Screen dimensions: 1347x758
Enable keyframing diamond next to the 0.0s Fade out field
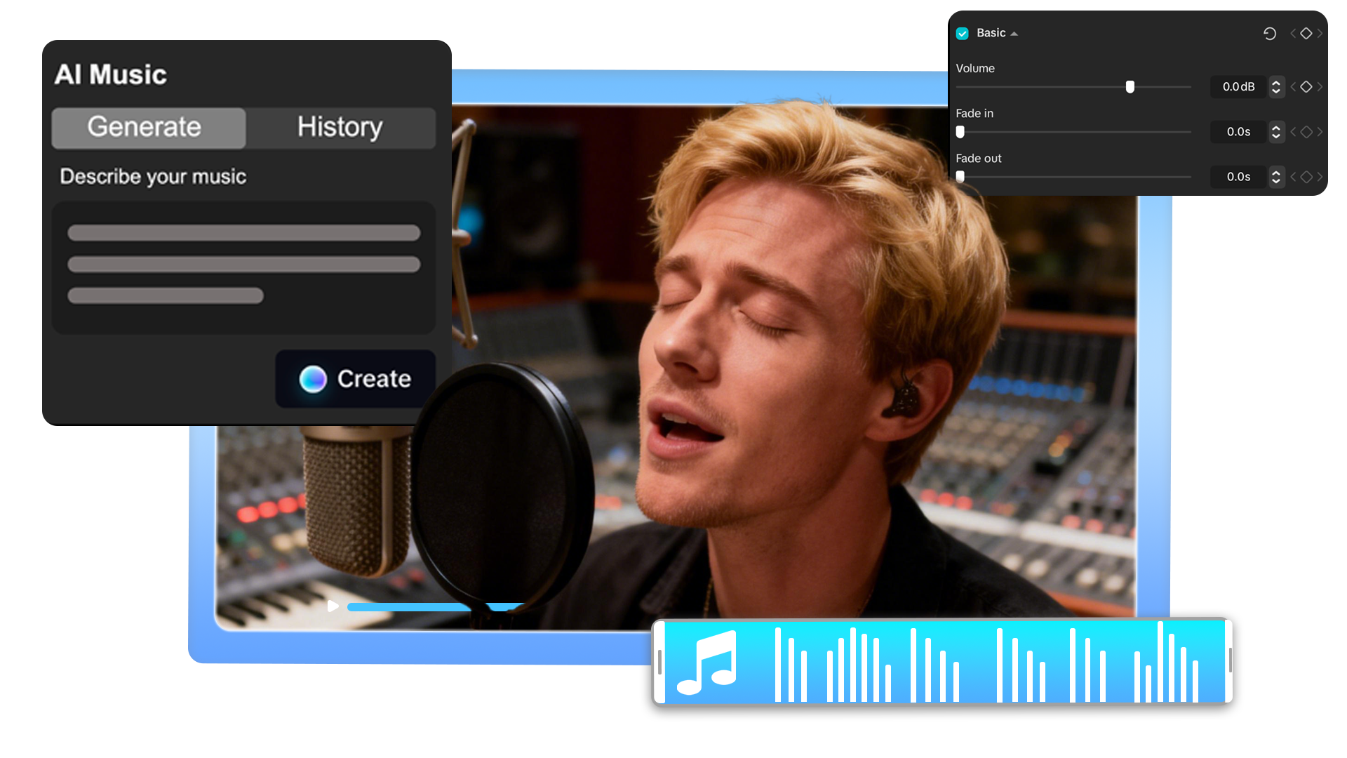[x=1306, y=177]
